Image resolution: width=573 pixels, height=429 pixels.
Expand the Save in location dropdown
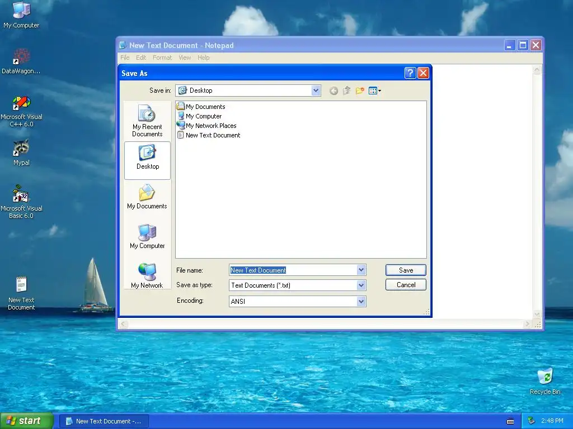tap(316, 90)
